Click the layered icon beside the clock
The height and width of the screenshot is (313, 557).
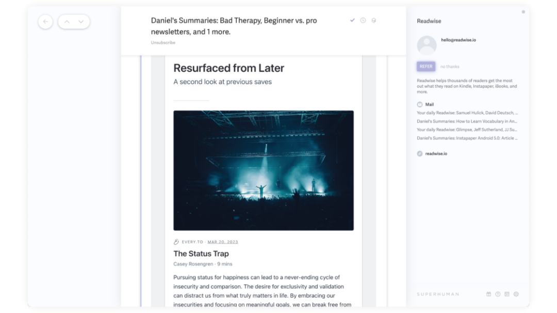click(x=374, y=20)
